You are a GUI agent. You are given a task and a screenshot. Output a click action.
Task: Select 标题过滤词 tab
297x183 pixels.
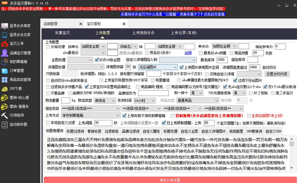pyautogui.click(x=75, y=131)
